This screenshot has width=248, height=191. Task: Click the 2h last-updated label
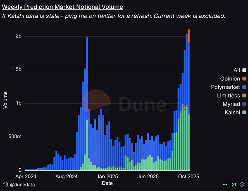(x=234, y=184)
